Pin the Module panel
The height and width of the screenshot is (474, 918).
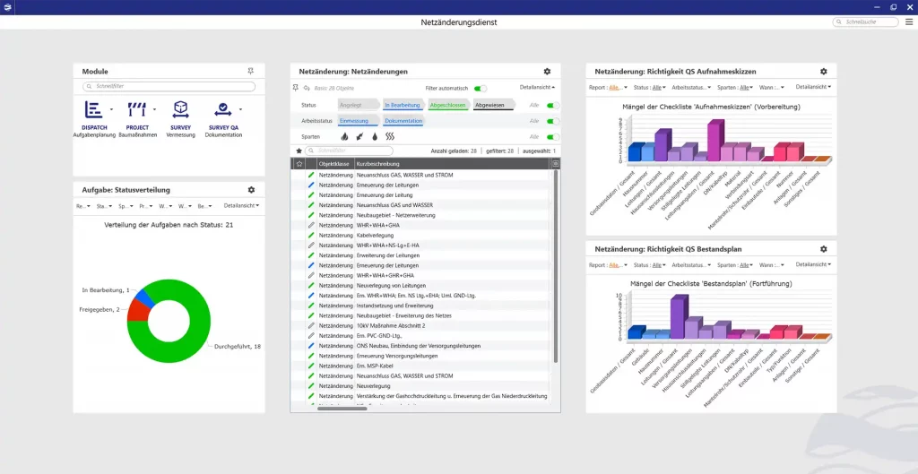click(251, 72)
